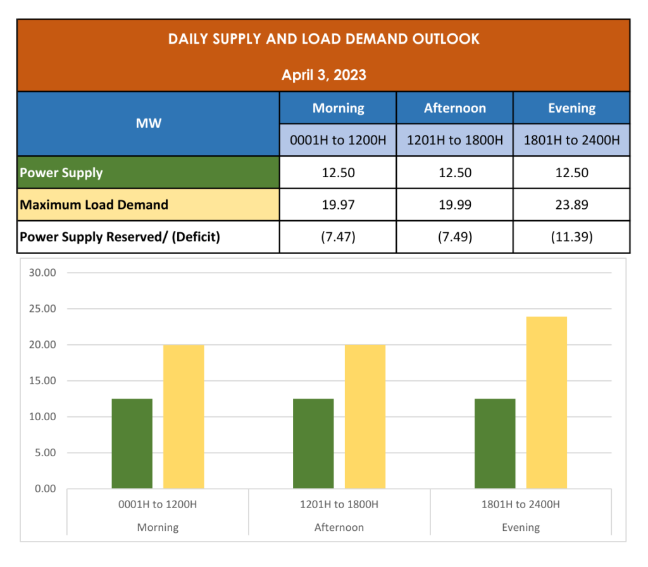Click the green Power Supply row label
This screenshot has width=648, height=567.
pyautogui.click(x=61, y=173)
